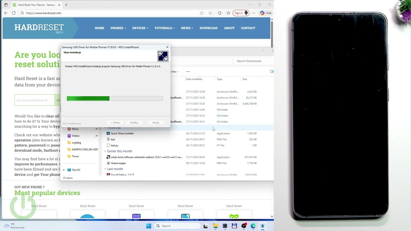Collapse the Yesterday group
411x231 pixels.
105,128
